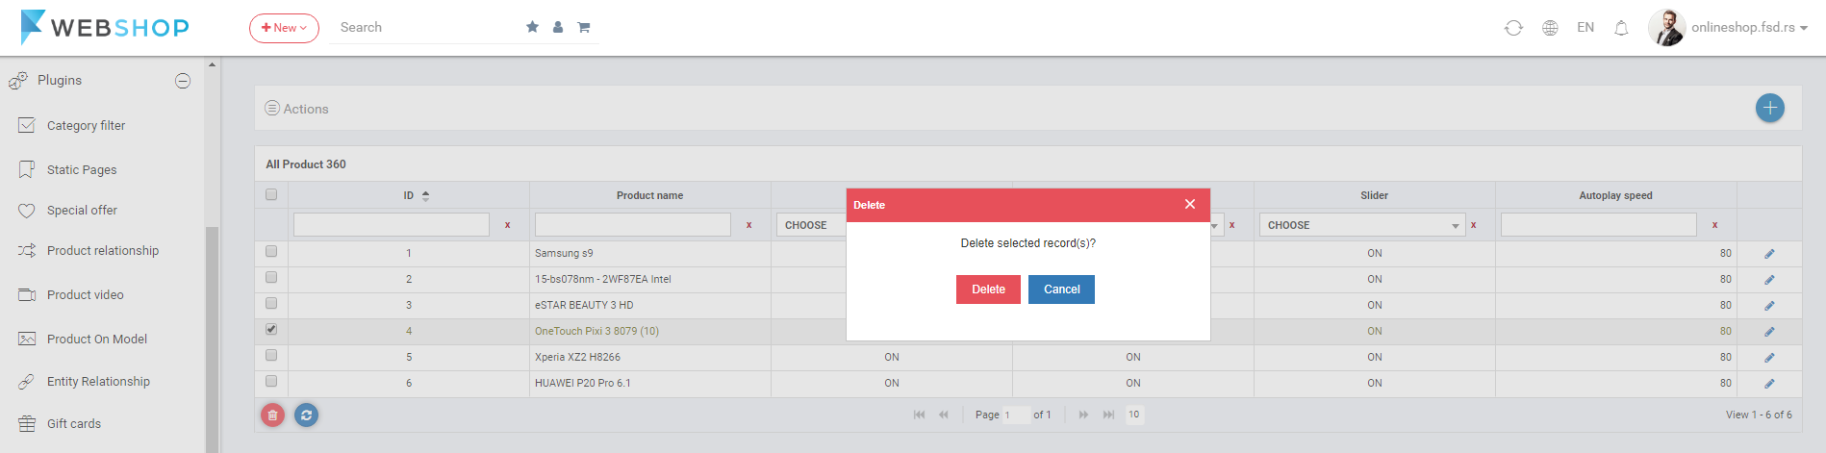Image resolution: width=1826 pixels, height=453 pixels.
Task: Check the HUAWEI P20 Pro checkbox
Action: pos(271,381)
